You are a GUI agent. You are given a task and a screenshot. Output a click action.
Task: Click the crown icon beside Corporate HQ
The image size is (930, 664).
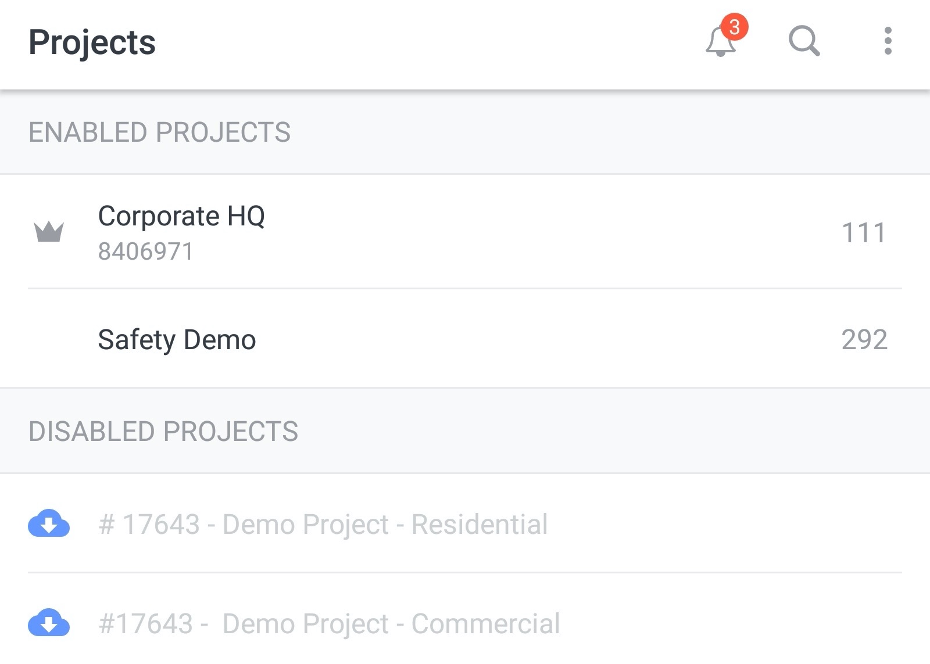coord(49,232)
